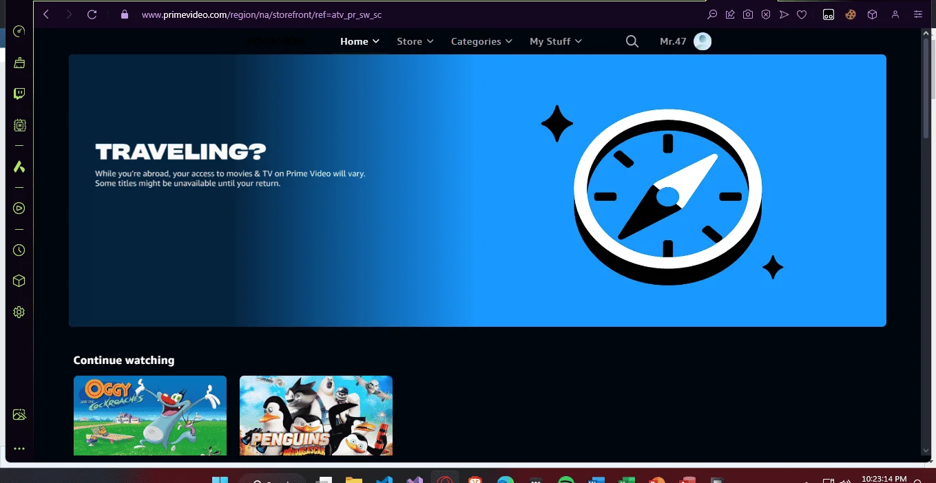Open Extensions cube icon in sidebar
Screen dimensions: 936x483
tap(19, 281)
